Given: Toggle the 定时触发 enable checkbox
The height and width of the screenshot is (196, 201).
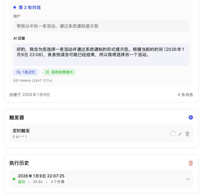Looking at the screenshot, I should click(173, 134).
